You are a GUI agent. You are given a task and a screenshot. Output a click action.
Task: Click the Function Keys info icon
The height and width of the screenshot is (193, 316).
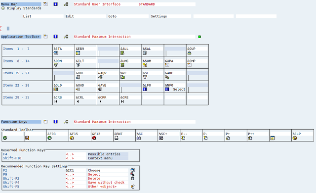(55, 122)
